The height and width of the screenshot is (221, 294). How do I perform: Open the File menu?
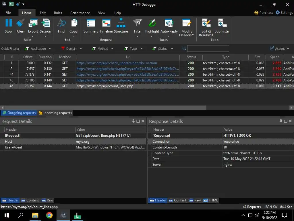[x=8, y=13]
